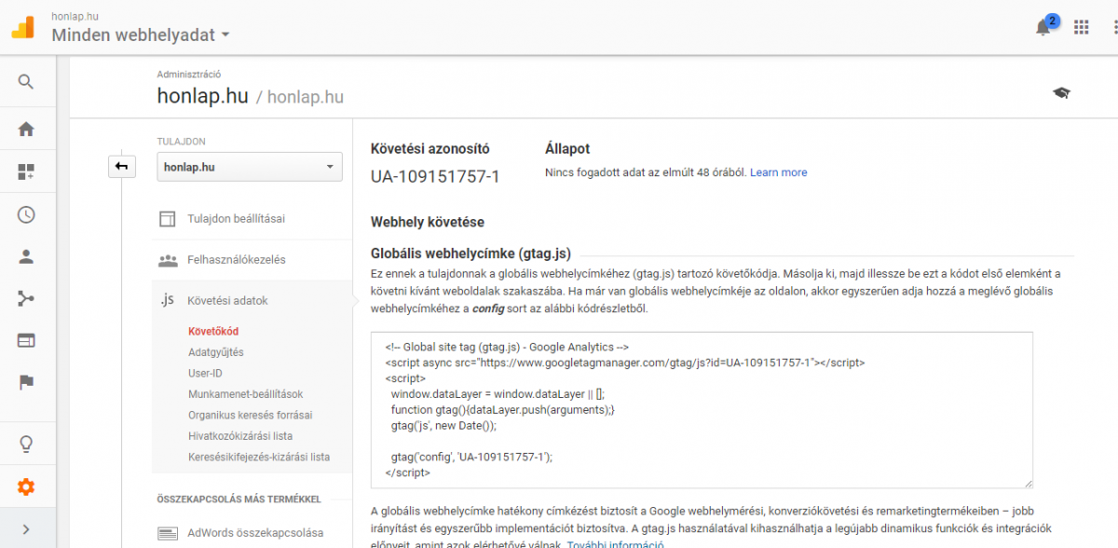This screenshot has width=1118, height=548.
Task: Select User-ID submenu item
Action: pyautogui.click(x=205, y=373)
